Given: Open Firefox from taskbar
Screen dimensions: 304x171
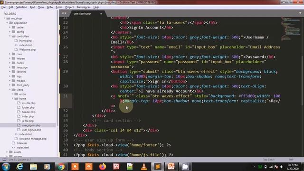Looking at the screenshot, I should pyautogui.click(x=103, y=167).
